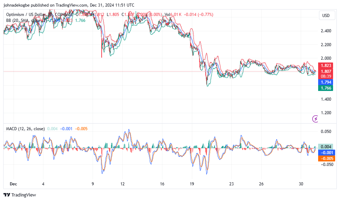Click the 2.400 price axis tick
The width and height of the screenshot is (340, 201).
pos(326,31)
